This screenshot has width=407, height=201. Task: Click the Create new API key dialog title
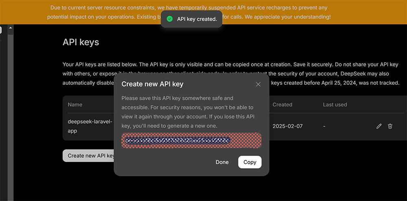coord(152,84)
